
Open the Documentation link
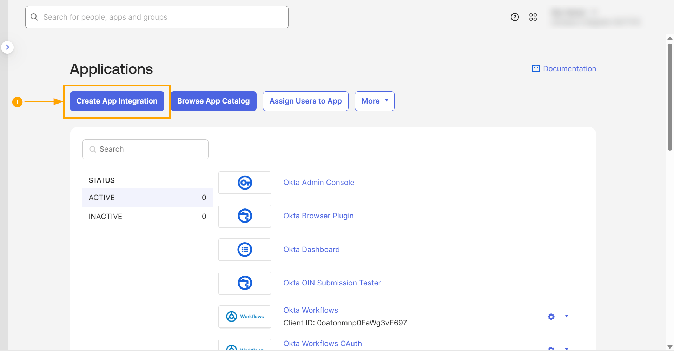pos(564,69)
